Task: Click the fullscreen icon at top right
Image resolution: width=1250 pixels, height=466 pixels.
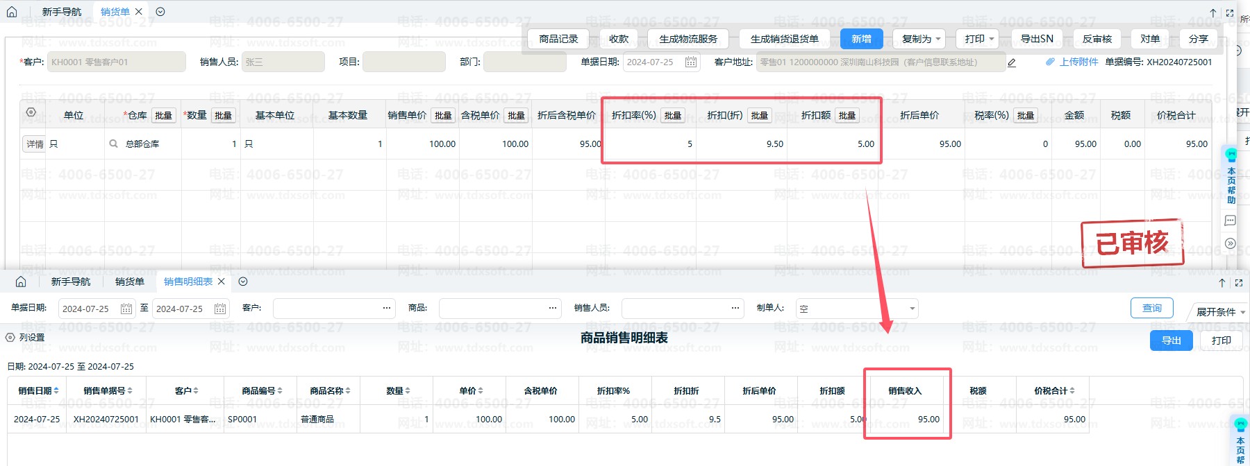Action: point(1230,13)
